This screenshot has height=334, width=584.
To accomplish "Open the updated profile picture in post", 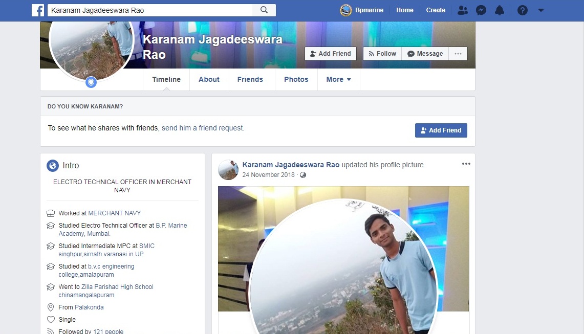I will pos(343,256).
